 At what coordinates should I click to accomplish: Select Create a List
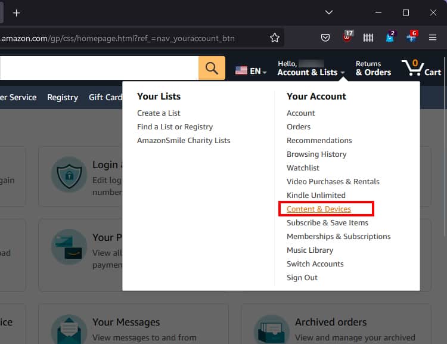(159, 113)
